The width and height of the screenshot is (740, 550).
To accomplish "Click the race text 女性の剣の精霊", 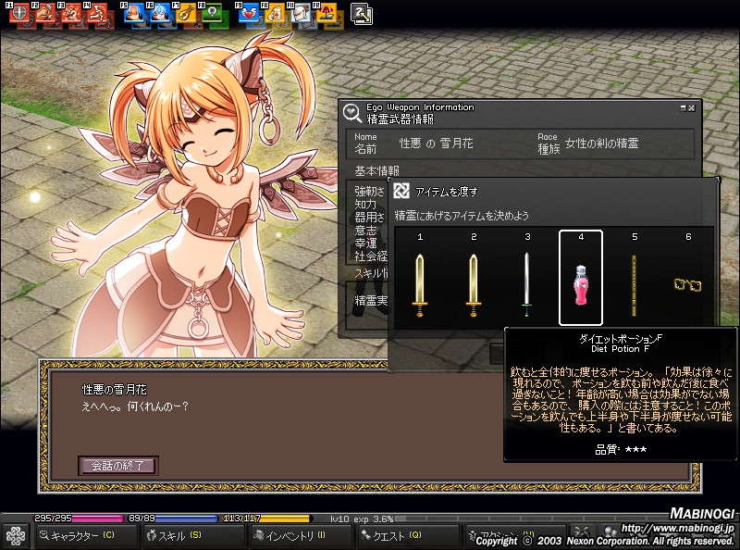I will coord(602,144).
